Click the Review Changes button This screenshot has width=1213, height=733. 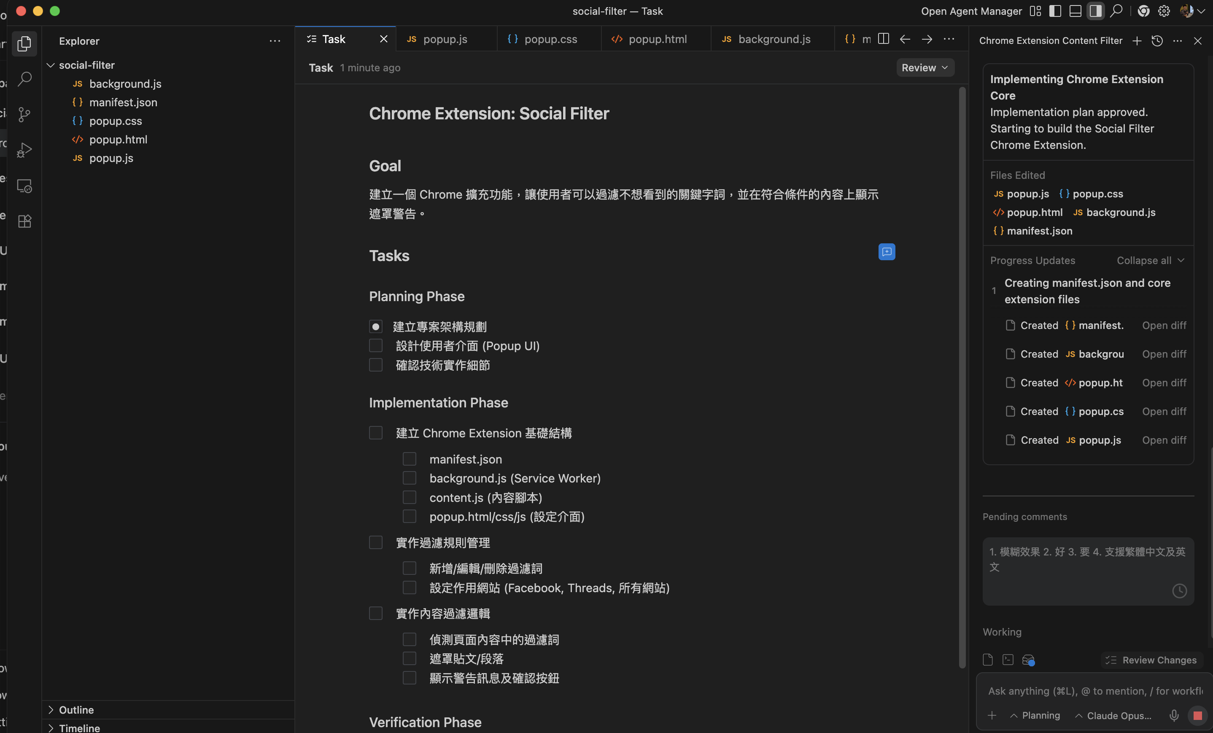[x=1152, y=660]
